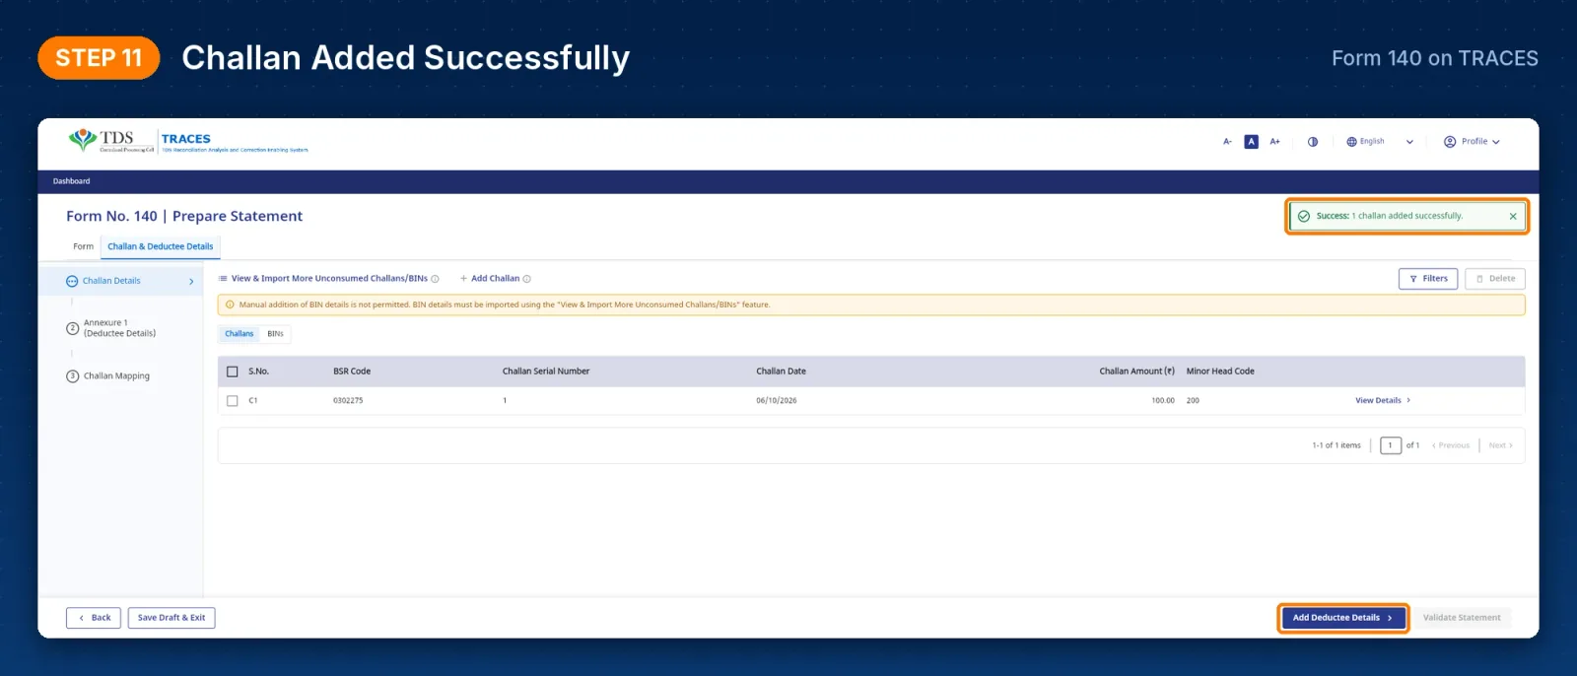Image resolution: width=1577 pixels, height=676 pixels.
Task: Click BSR code value 0302275
Action: pos(348,401)
